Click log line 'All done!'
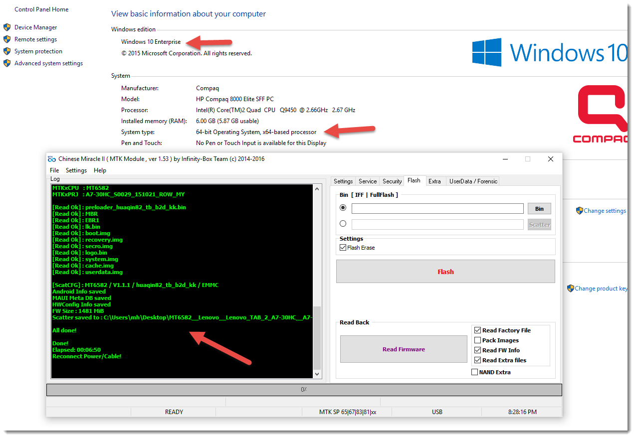This screenshot has height=438, width=635. click(x=64, y=330)
